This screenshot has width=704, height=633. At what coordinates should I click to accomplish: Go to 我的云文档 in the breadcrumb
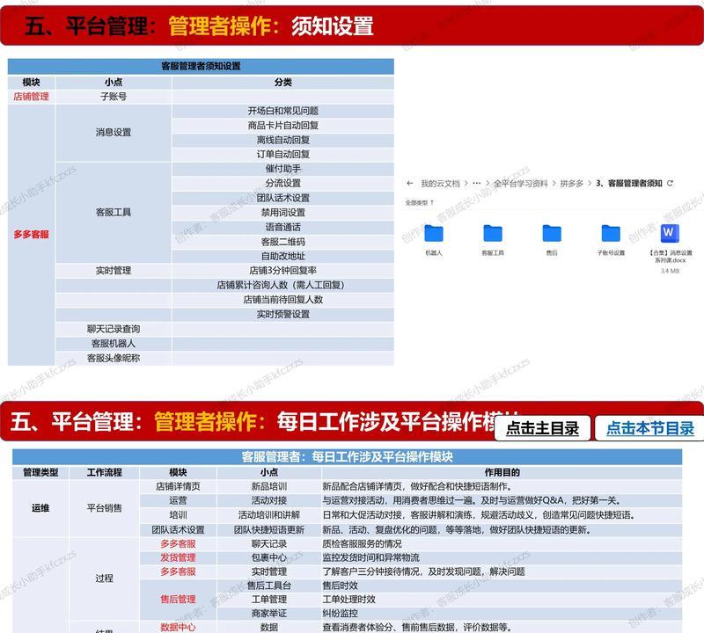[441, 183]
